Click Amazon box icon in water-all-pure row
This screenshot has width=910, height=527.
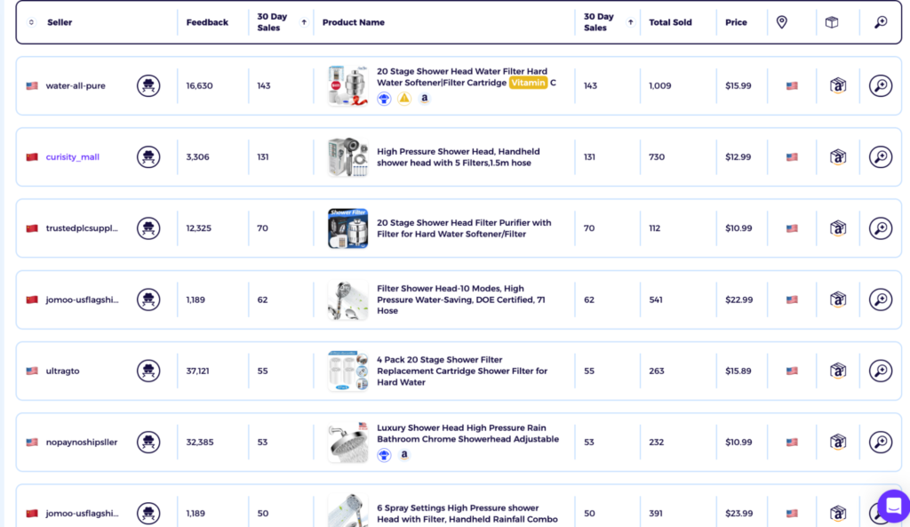[837, 86]
